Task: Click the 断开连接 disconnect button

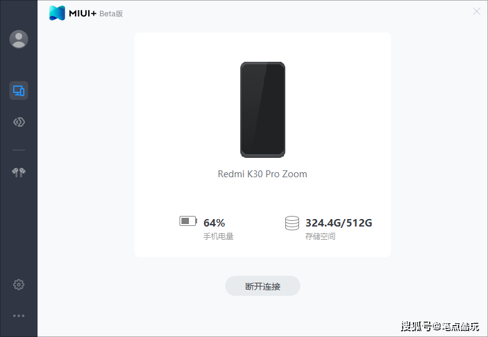Action: point(263,286)
